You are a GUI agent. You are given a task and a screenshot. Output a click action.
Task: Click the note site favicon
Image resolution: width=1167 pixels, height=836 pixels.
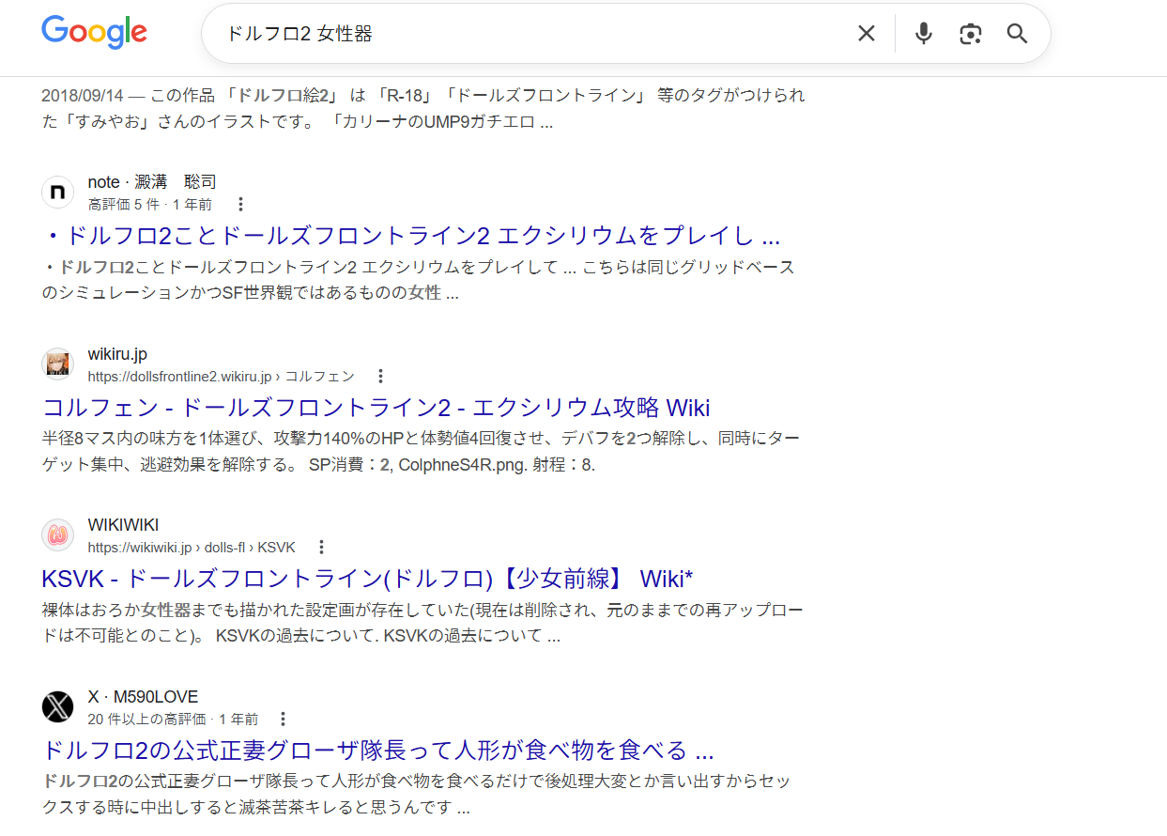[57, 193]
